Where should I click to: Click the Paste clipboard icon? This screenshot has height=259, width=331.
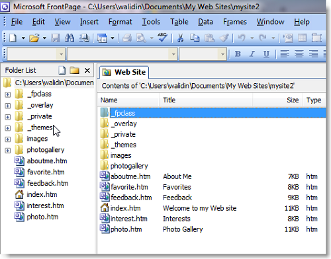click(x=209, y=38)
